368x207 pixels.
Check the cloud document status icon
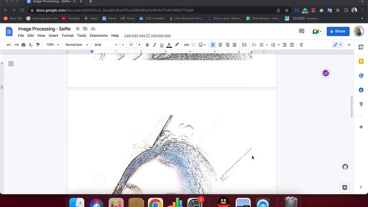coord(93,29)
